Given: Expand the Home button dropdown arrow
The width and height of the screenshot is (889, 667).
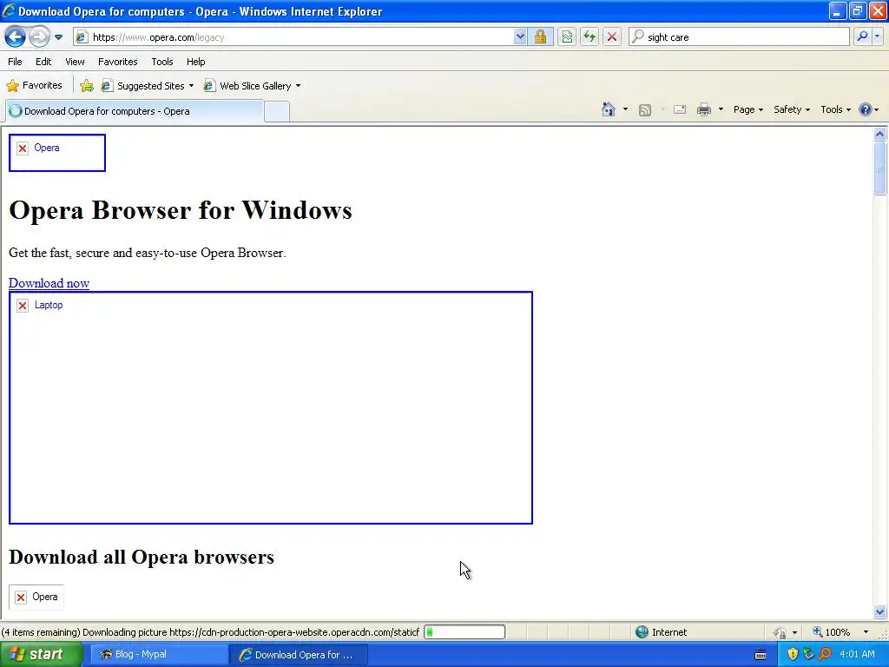Looking at the screenshot, I should 625,109.
